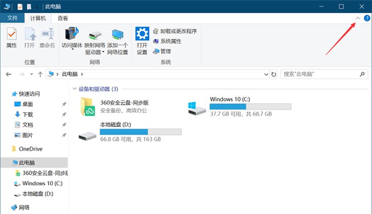
Task: Select 下载 in the quick access sidebar
Action: click(28, 114)
